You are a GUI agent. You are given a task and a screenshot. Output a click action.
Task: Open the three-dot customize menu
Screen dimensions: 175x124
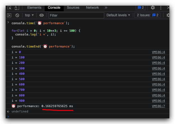coord(161,8)
